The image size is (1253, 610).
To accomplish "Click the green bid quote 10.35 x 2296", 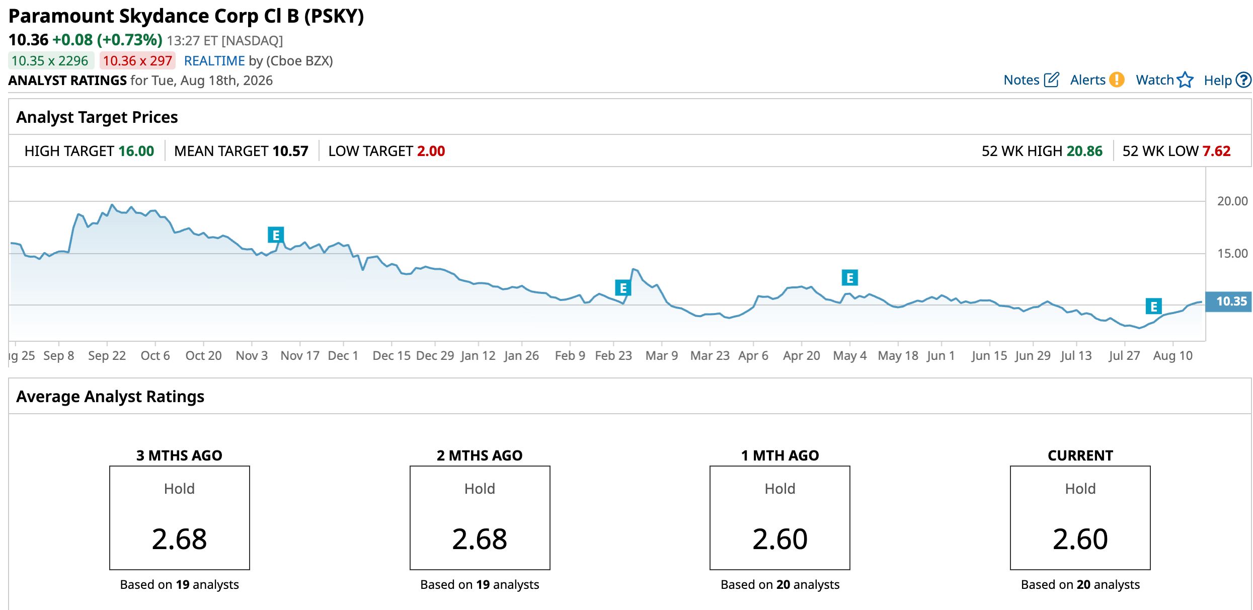I will 50,61.
